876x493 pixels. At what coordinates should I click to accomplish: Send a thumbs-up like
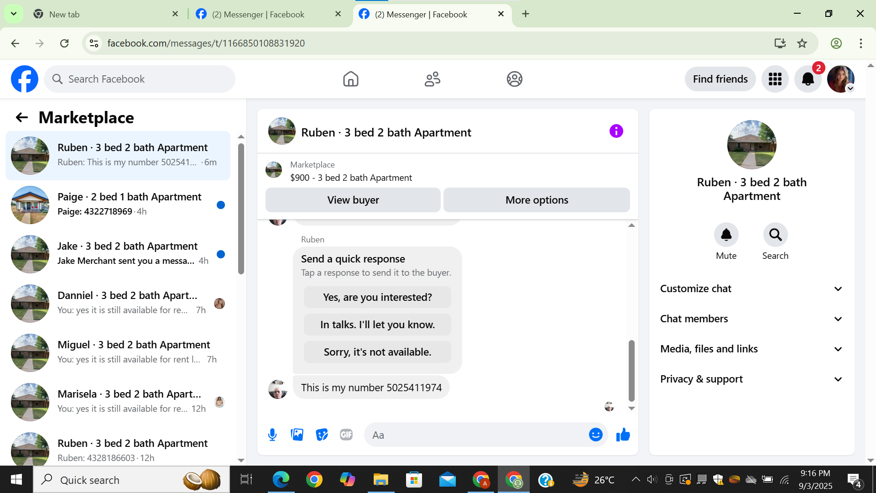coord(623,435)
